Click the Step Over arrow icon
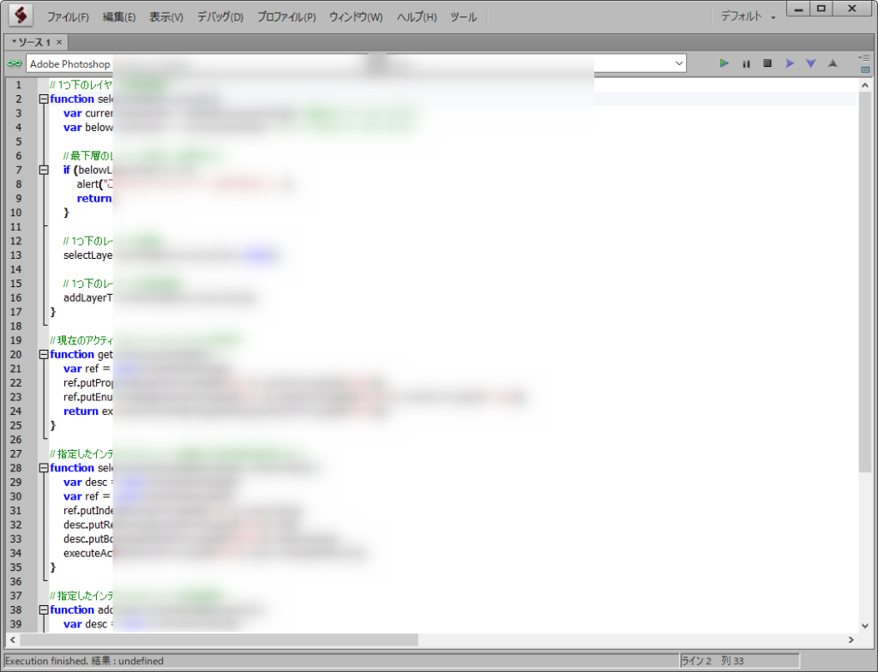 [790, 63]
